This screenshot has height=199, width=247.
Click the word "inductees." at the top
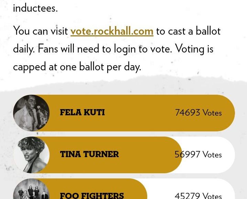point(35,8)
